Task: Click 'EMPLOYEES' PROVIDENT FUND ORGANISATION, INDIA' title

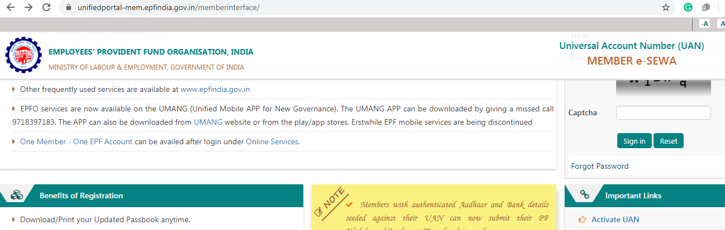Action: coord(151,52)
